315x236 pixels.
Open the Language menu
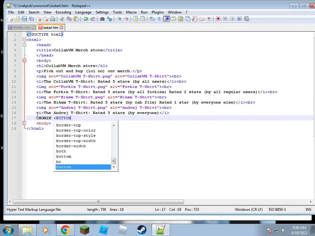pos(83,12)
